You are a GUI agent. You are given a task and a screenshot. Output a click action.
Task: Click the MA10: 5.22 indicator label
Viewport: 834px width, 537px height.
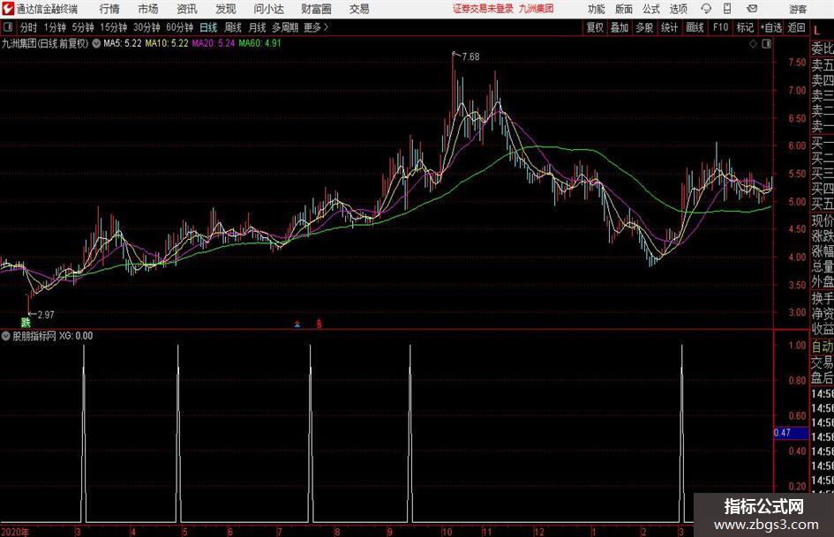click(167, 43)
